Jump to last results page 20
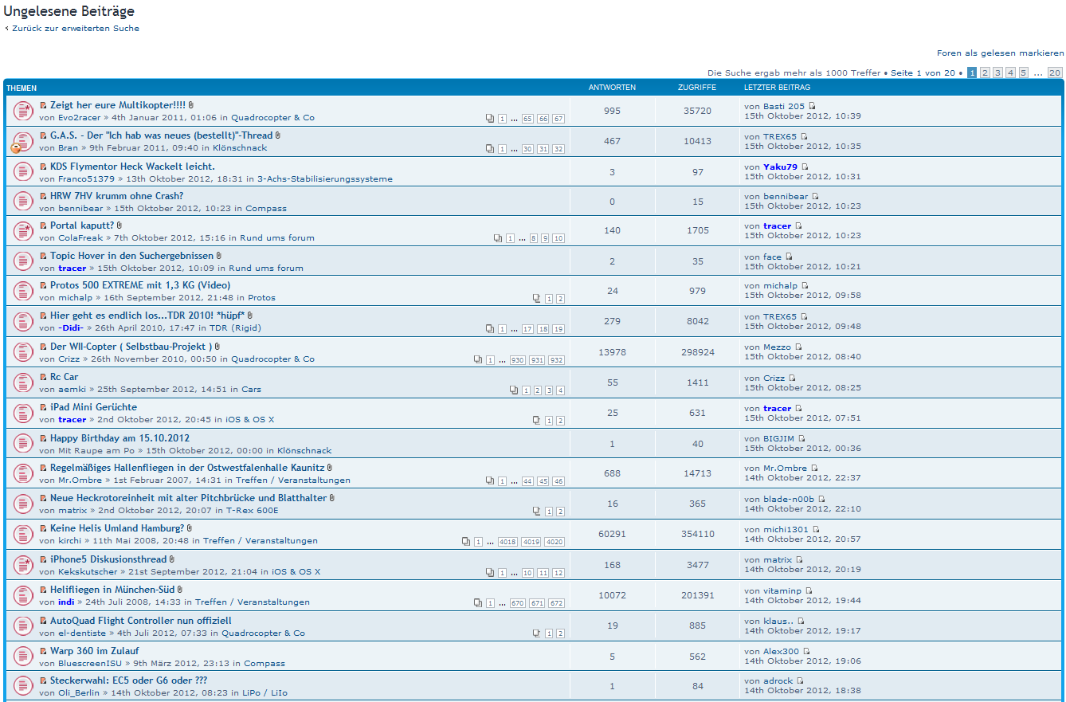This screenshot has width=1066, height=702. click(1055, 73)
